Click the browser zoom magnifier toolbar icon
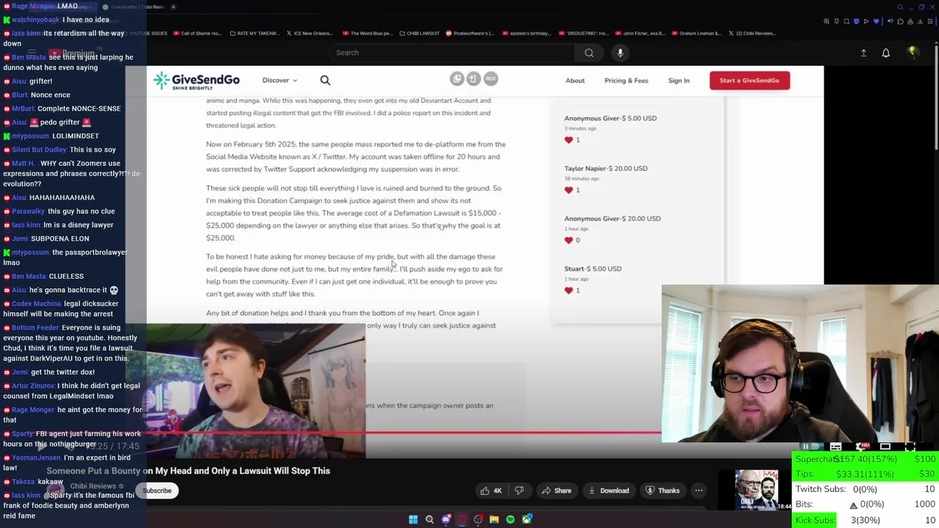 point(827,21)
